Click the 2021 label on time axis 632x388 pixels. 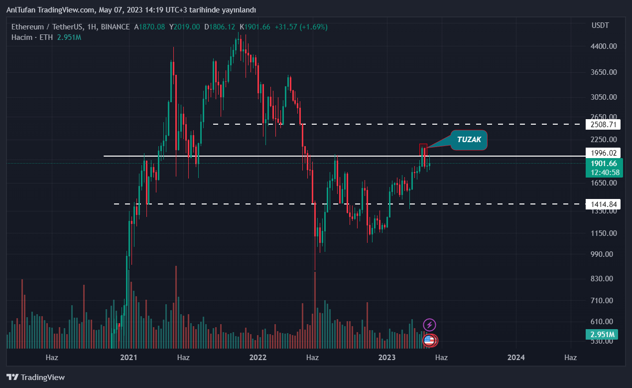(129, 358)
